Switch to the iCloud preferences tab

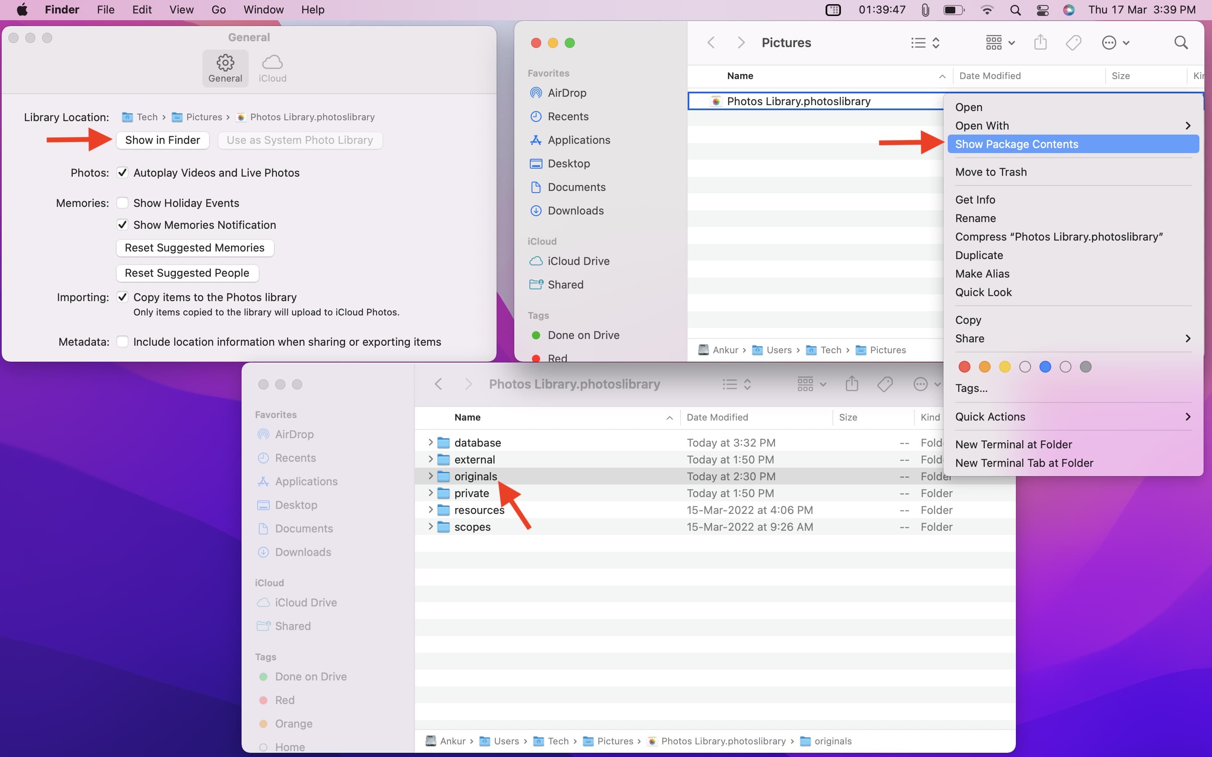point(272,68)
